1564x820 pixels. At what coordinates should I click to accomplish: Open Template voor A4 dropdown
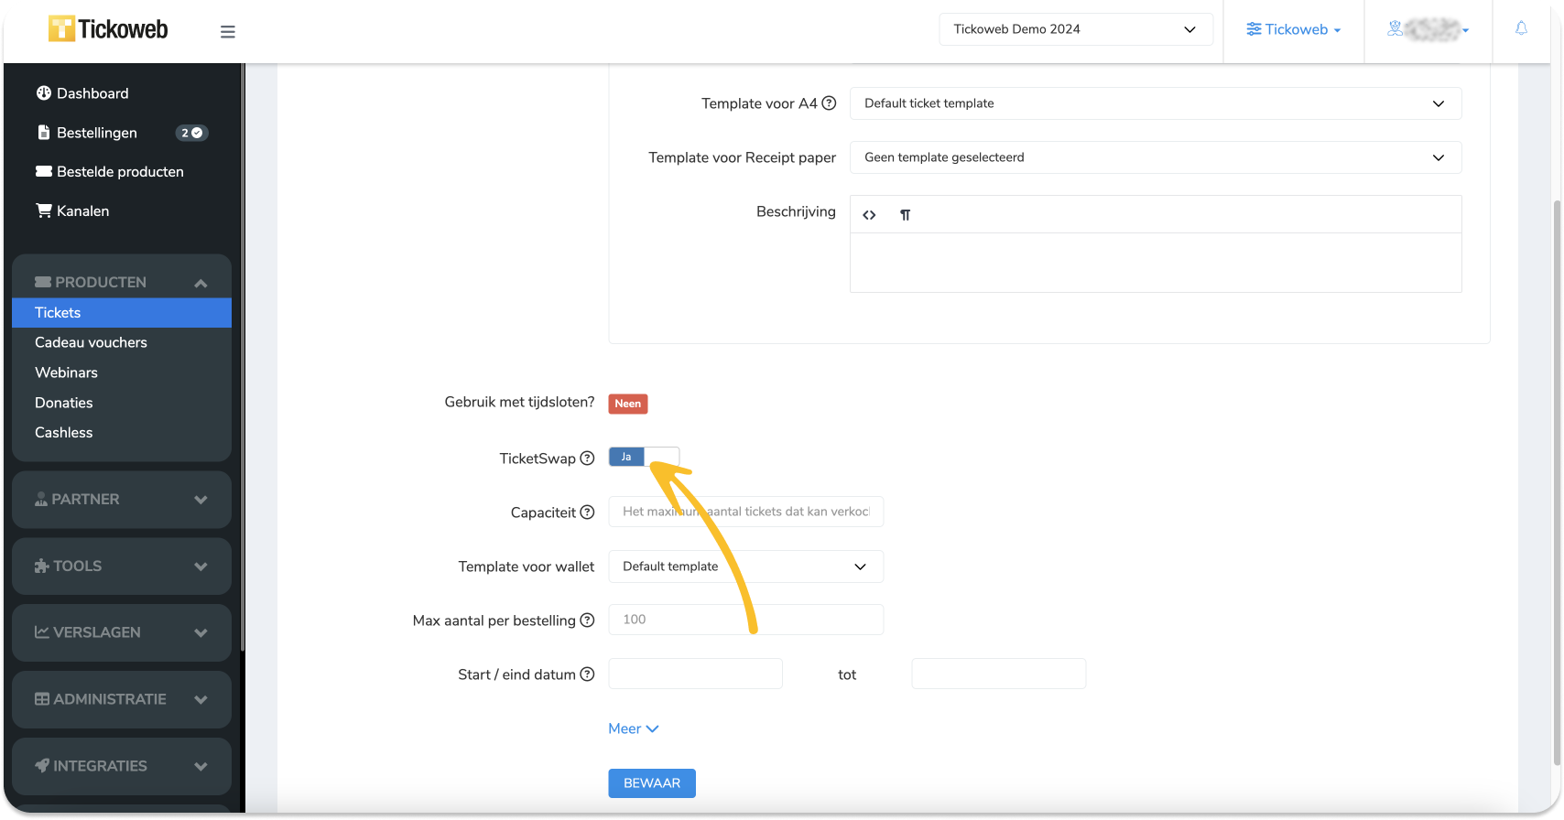coord(1156,103)
